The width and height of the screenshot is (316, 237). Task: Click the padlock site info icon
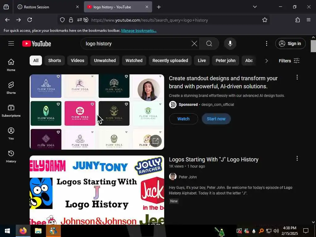tap(71, 20)
